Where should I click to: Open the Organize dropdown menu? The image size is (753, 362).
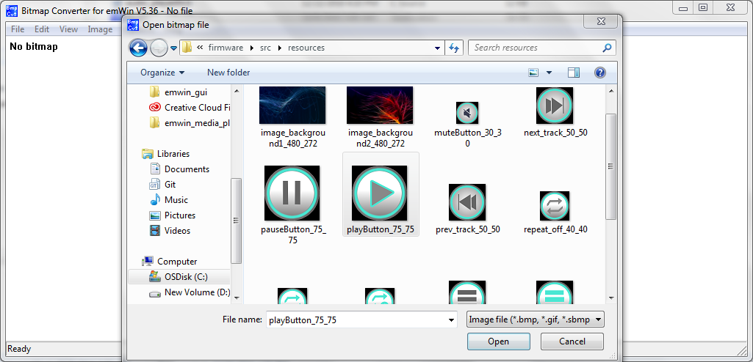[162, 73]
